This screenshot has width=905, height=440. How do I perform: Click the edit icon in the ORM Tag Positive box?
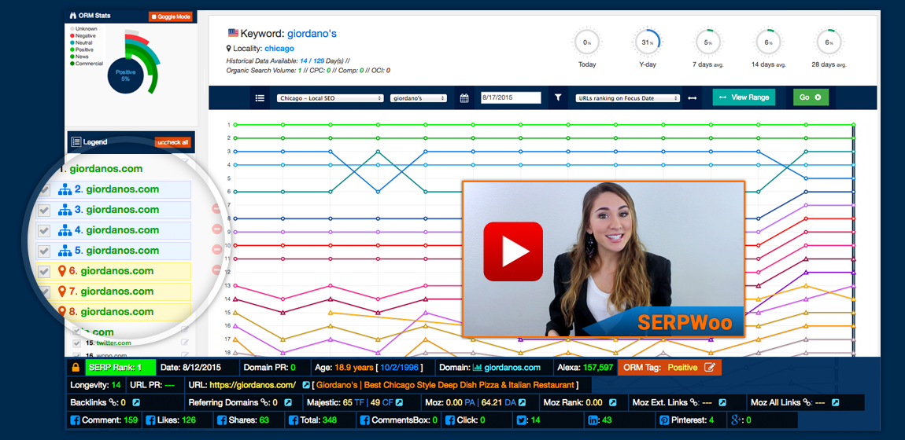pos(709,368)
